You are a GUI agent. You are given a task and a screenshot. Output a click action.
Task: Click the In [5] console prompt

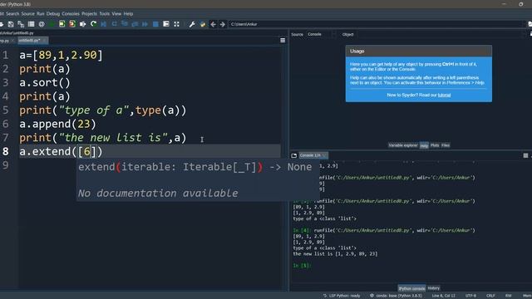302,266
